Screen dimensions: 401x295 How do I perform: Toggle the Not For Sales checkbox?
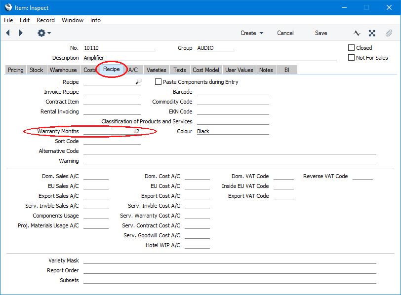(x=351, y=58)
